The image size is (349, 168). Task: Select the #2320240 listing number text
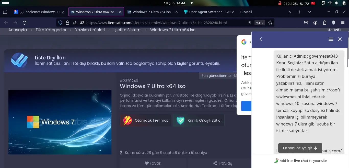point(129,81)
